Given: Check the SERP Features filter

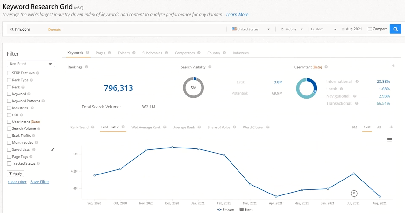Looking at the screenshot, I should (x=9, y=73).
